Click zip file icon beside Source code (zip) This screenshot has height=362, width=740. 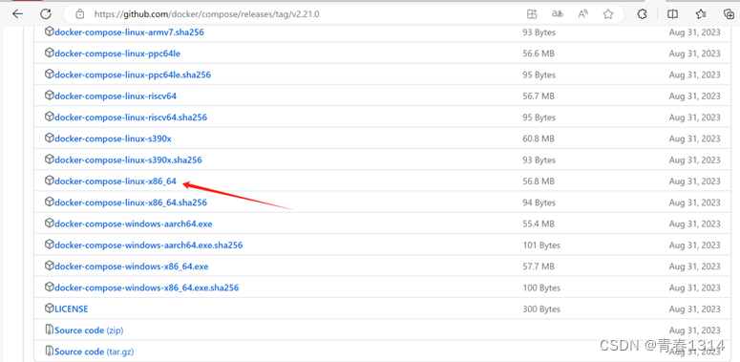(49, 330)
